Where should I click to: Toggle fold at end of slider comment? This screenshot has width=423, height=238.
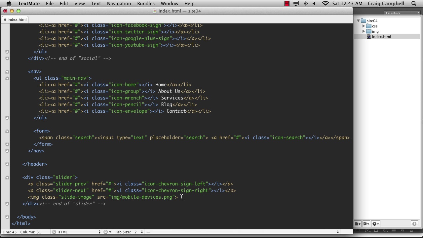click(7, 204)
